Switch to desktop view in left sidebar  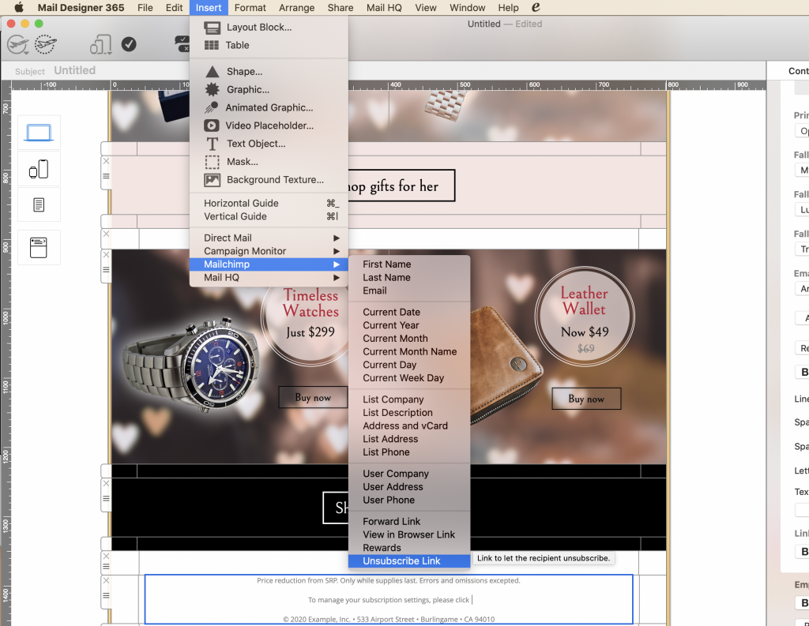[x=39, y=133]
